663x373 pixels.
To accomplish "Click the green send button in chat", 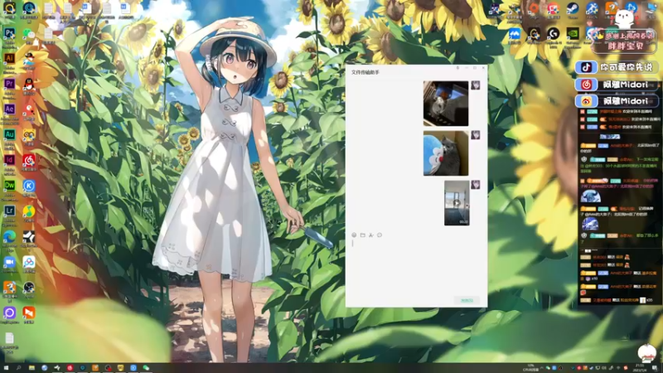I will [467, 300].
